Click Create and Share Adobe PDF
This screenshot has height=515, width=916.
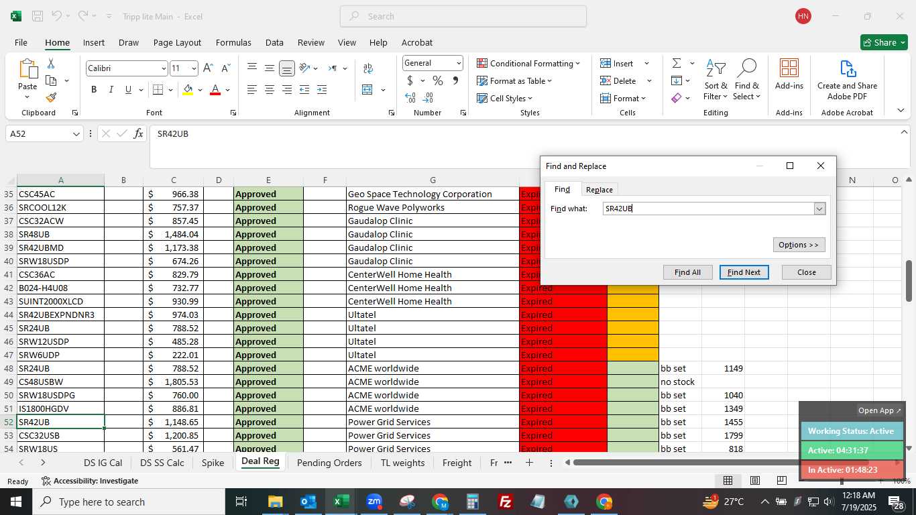[x=847, y=80]
